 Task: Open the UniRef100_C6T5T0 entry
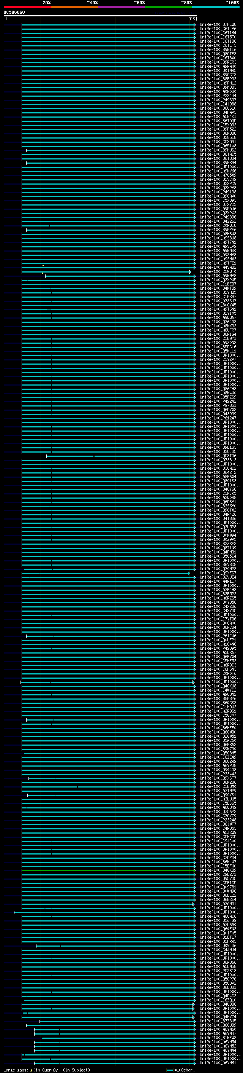tap(218, 37)
